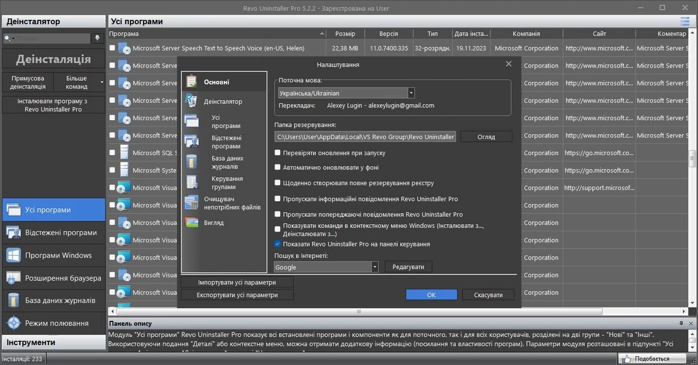Viewport: 698px width, 365px height.
Task: Click the Керування групами icon in settings tree
Action: (191, 182)
